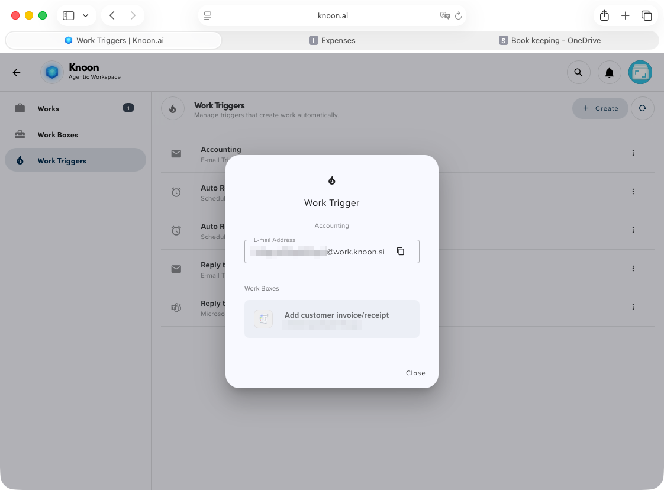Select Work Triggers in the sidebar
The width and height of the screenshot is (664, 490).
pyautogui.click(x=63, y=160)
